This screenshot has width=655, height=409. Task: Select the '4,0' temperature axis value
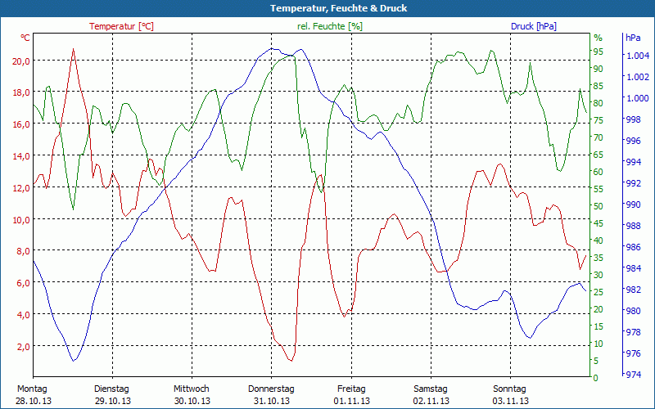pos(24,315)
